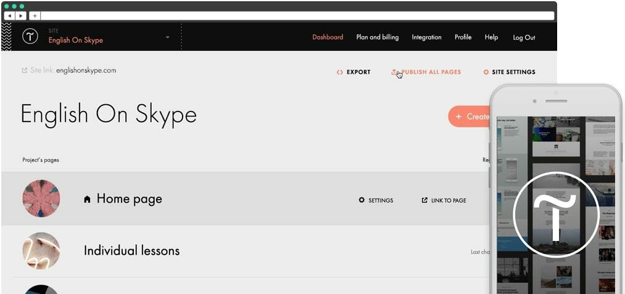Click the Publish All Pages upload icon

pyautogui.click(x=394, y=71)
